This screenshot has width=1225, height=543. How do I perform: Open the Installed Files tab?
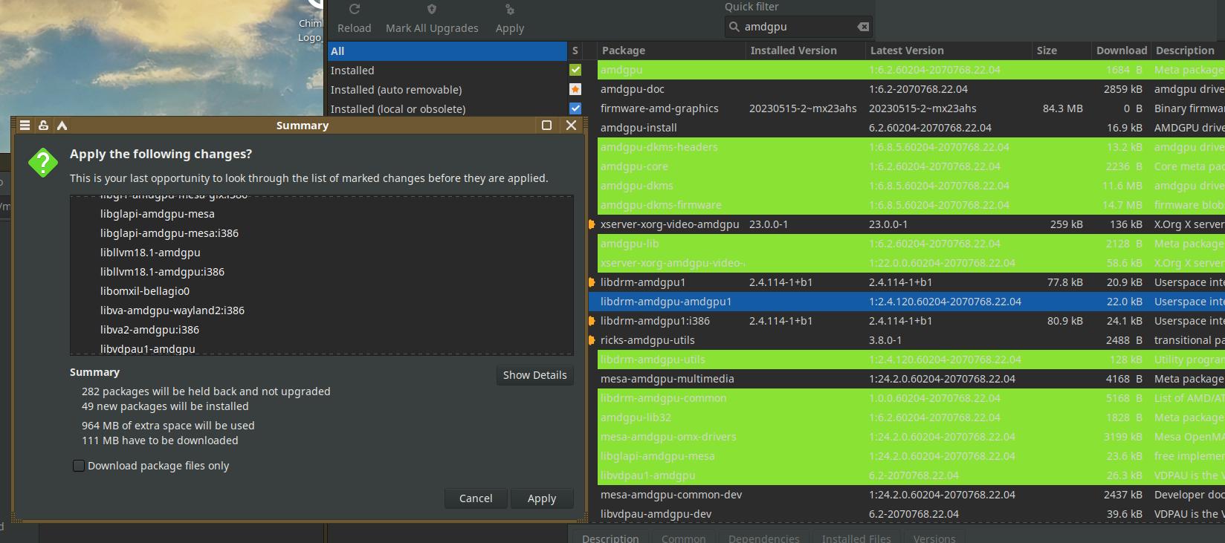[x=856, y=538]
